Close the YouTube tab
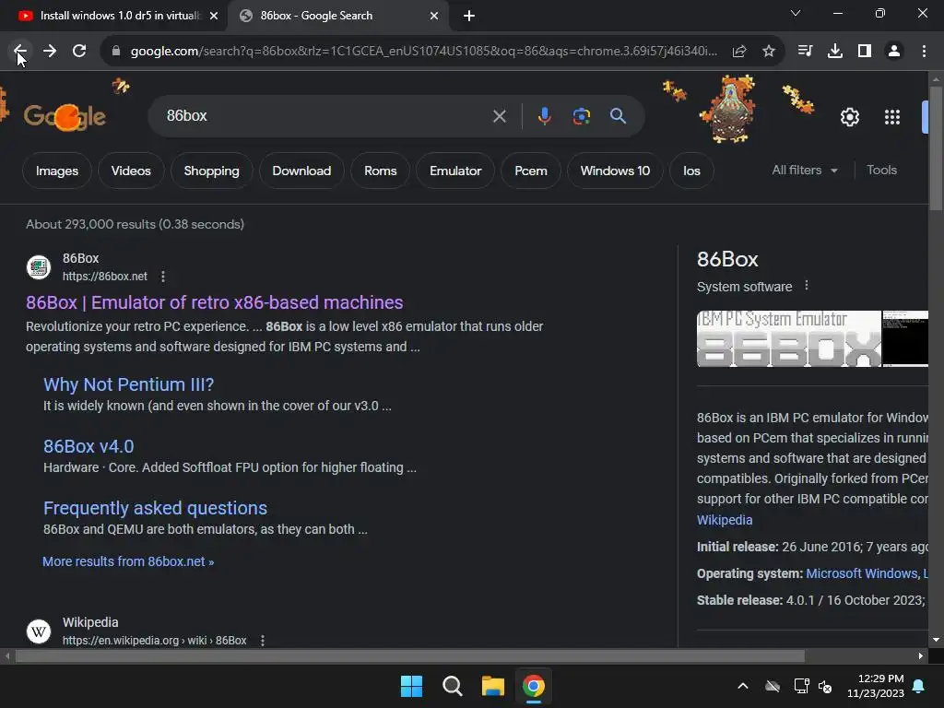Screen dimensions: 944x708 pyautogui.click(x=214, y=17)
